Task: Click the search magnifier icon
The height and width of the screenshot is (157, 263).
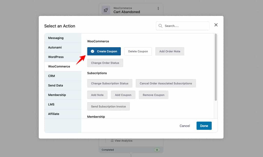Action: [x=160, y=26]
